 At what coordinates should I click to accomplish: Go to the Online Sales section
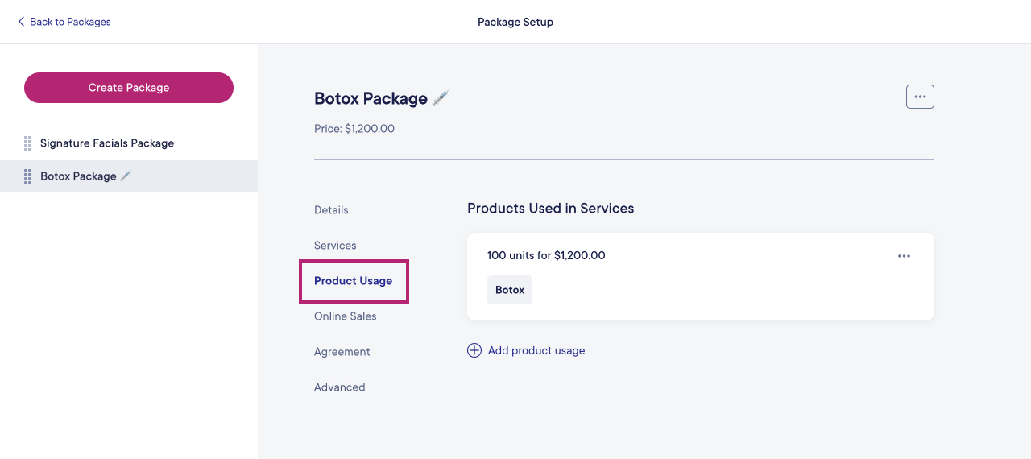346,316
